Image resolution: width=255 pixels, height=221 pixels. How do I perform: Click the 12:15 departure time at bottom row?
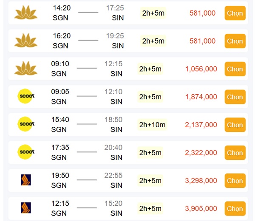pyautogui.click(x=60, y=204)
